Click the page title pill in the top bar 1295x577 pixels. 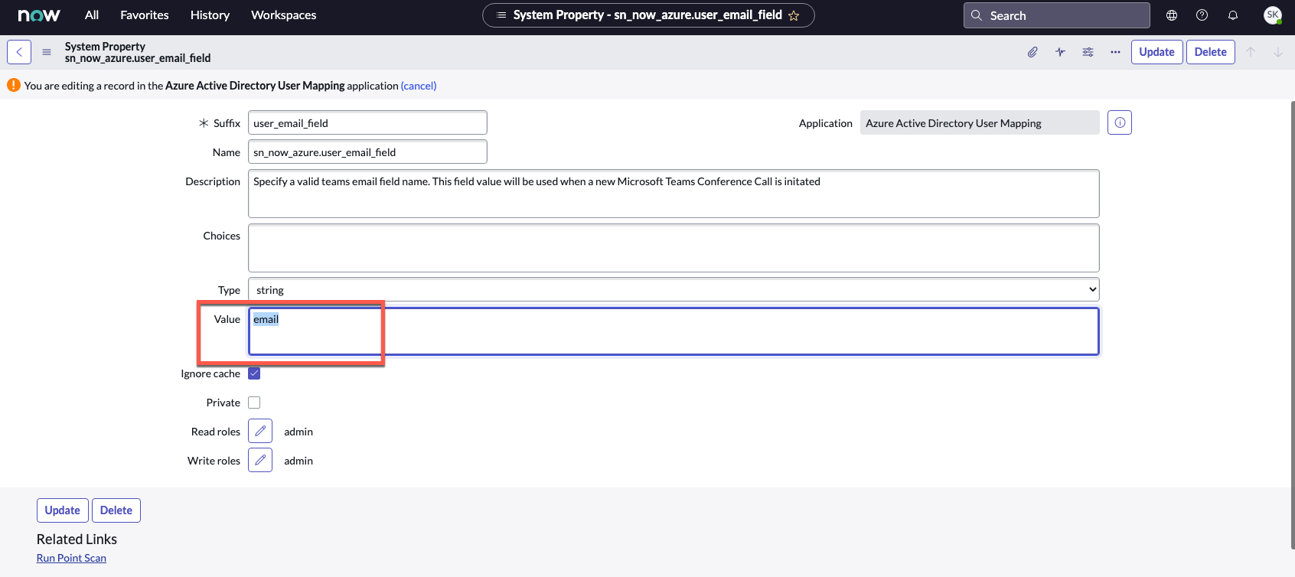[x=648, y=15]
